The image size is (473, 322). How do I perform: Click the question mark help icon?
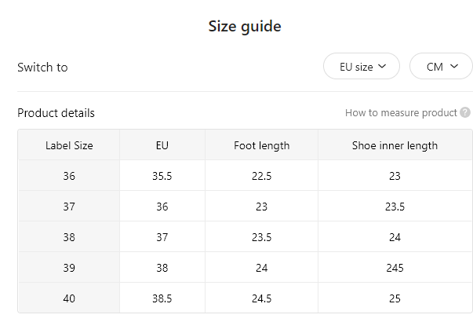(x=465, y=112)
